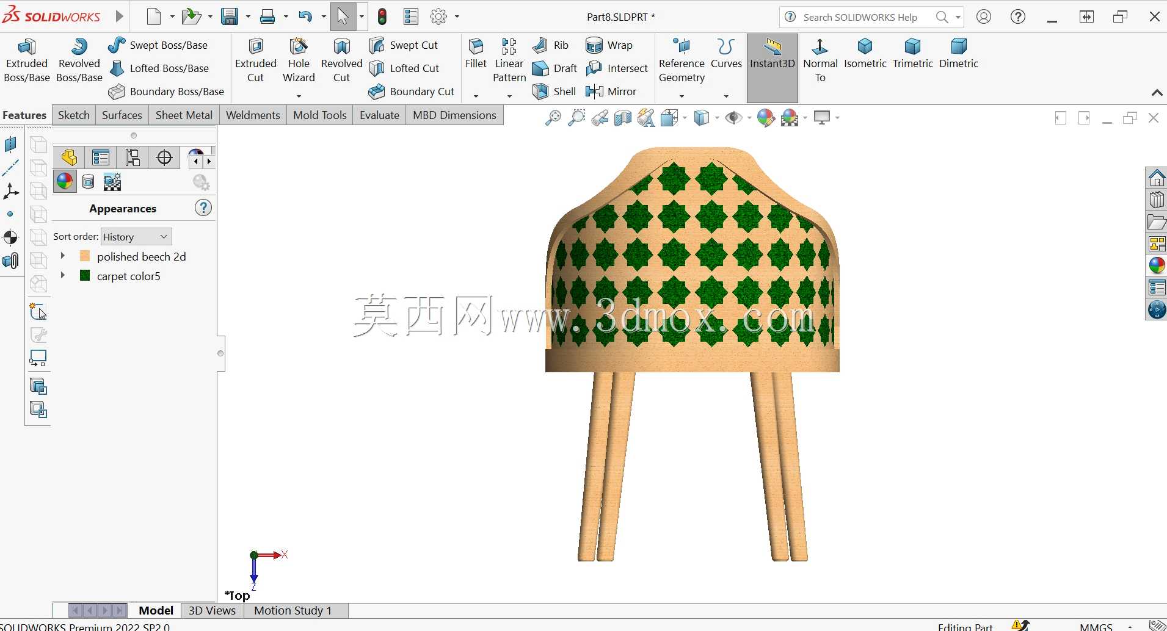Click the Zoom to Fit icon

point(553,118)
